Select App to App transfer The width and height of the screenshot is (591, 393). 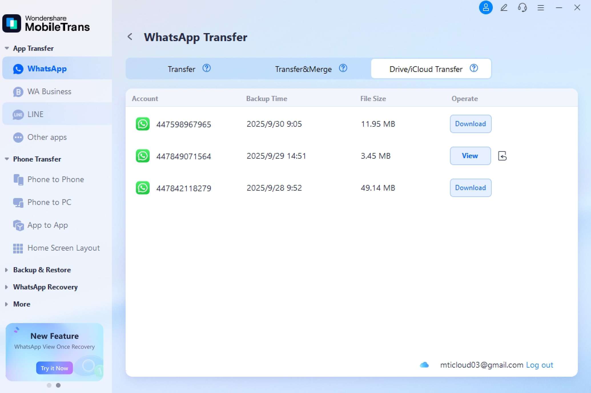[47, 225]
